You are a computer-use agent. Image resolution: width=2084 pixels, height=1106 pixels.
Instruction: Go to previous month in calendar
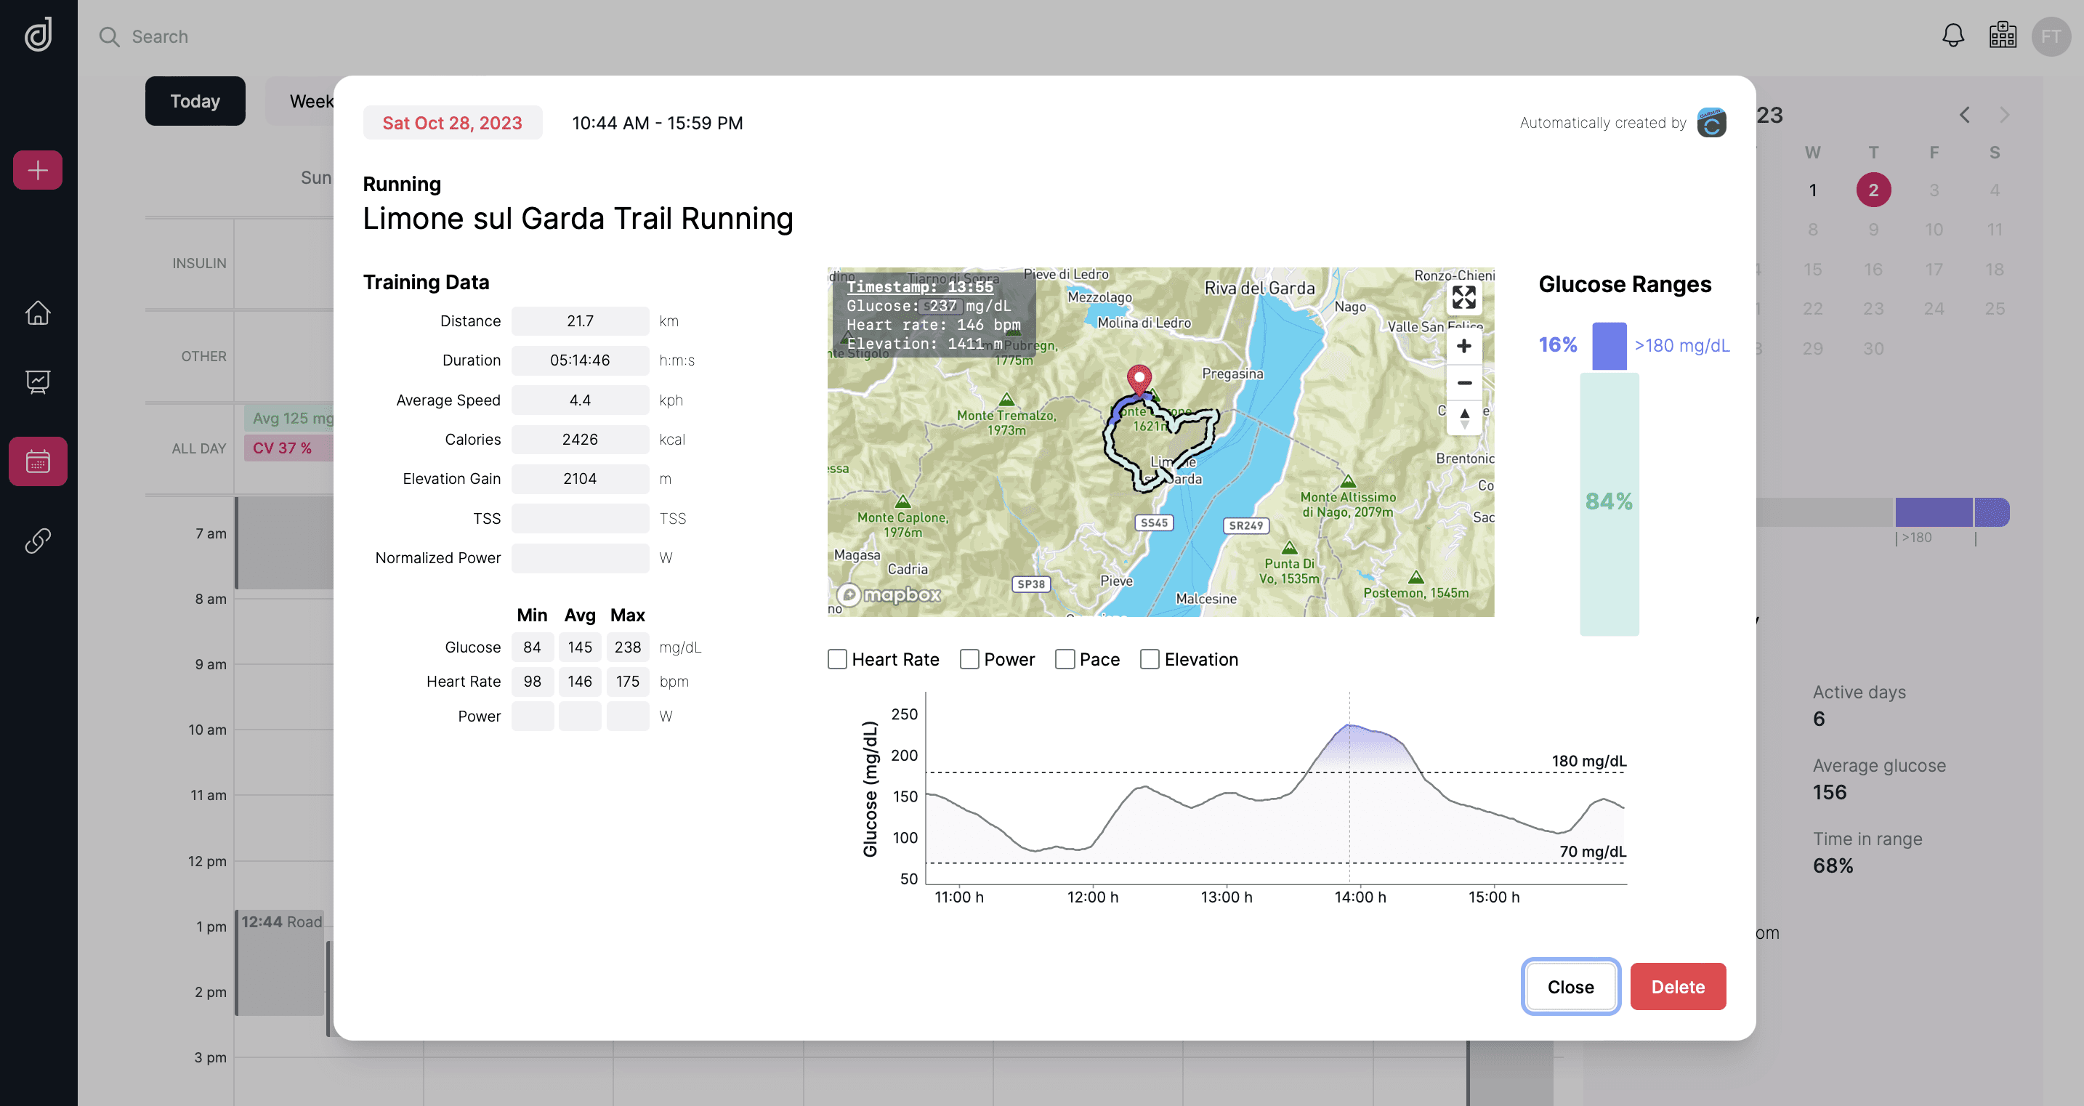click(x=1964, y=115)
